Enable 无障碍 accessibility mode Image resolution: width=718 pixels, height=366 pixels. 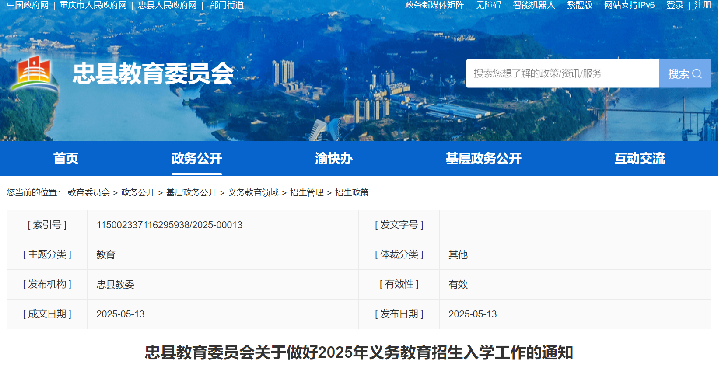tap(488, 5)
